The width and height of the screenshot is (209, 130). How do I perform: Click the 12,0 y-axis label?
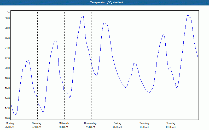coord(7,108)
